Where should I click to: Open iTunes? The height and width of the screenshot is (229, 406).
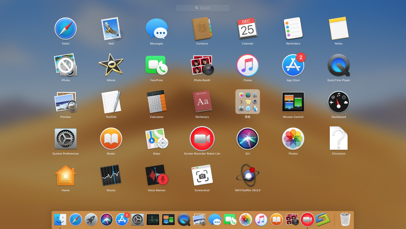click(x=247, y=65)
